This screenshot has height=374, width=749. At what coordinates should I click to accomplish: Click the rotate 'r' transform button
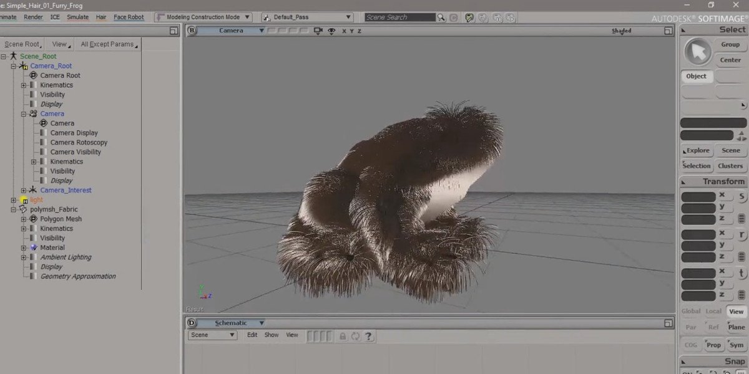742,234
